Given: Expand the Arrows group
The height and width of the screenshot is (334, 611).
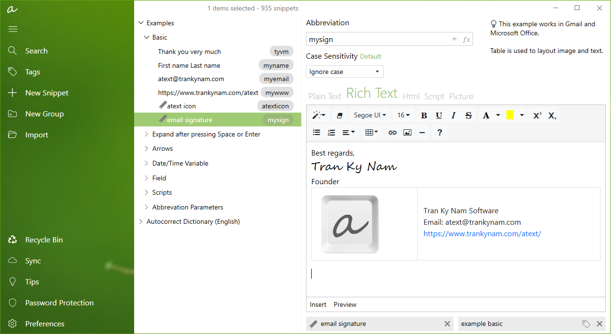Looking at the screenshot, I should [147, 148].
